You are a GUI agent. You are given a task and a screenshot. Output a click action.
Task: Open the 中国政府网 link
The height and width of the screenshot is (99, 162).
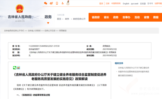116,4
